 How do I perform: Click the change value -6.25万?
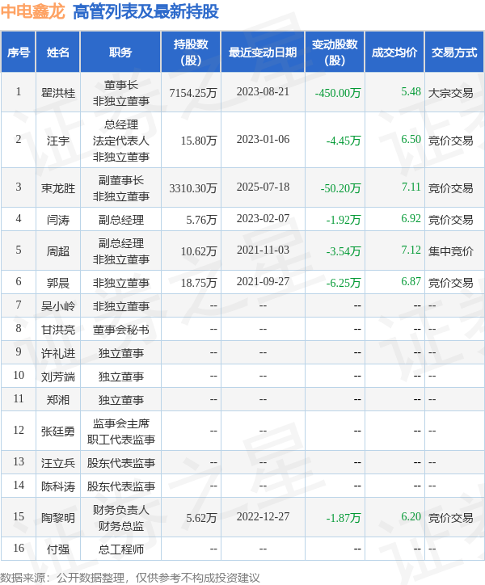[344, 283]
